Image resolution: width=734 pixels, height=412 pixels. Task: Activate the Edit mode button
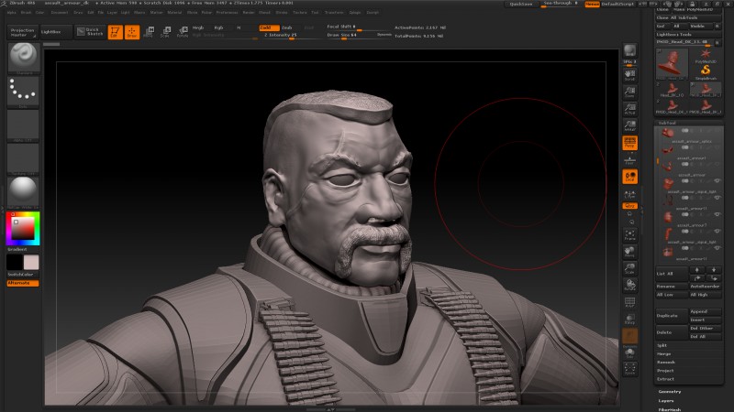click(x=115, y=32)
